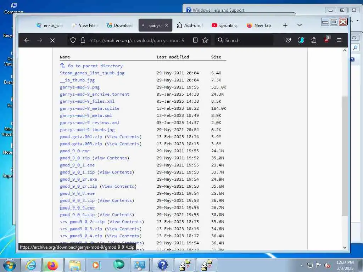Stop loading the page with the X button

click(52, 40)
